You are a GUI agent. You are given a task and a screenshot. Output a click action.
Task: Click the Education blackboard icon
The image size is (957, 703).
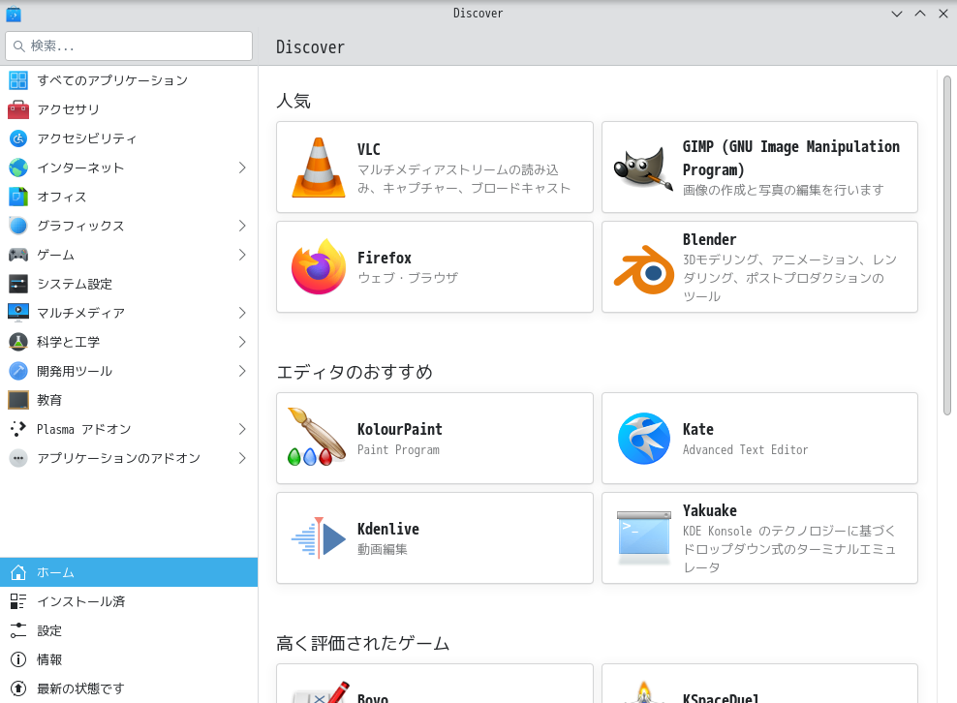pyautogui.click(x=18, y=400)
